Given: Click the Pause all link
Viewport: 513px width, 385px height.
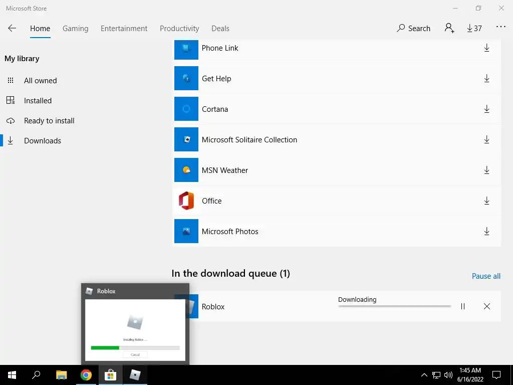Looking at the screenshot, I should pyautogui.click(x=486, y=276).
